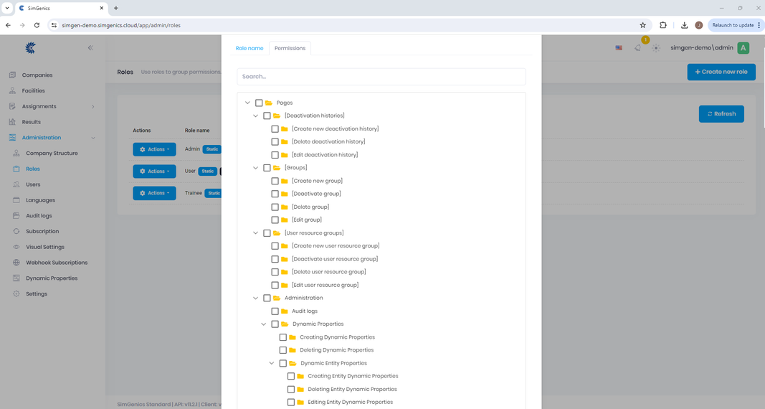The image size is (765, 409).
Task: Open the language flag selector
Action: coord(619,48)
